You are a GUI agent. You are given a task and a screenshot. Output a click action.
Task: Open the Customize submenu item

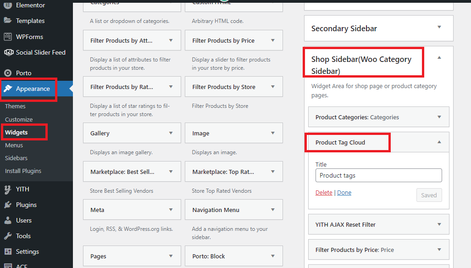19,119
